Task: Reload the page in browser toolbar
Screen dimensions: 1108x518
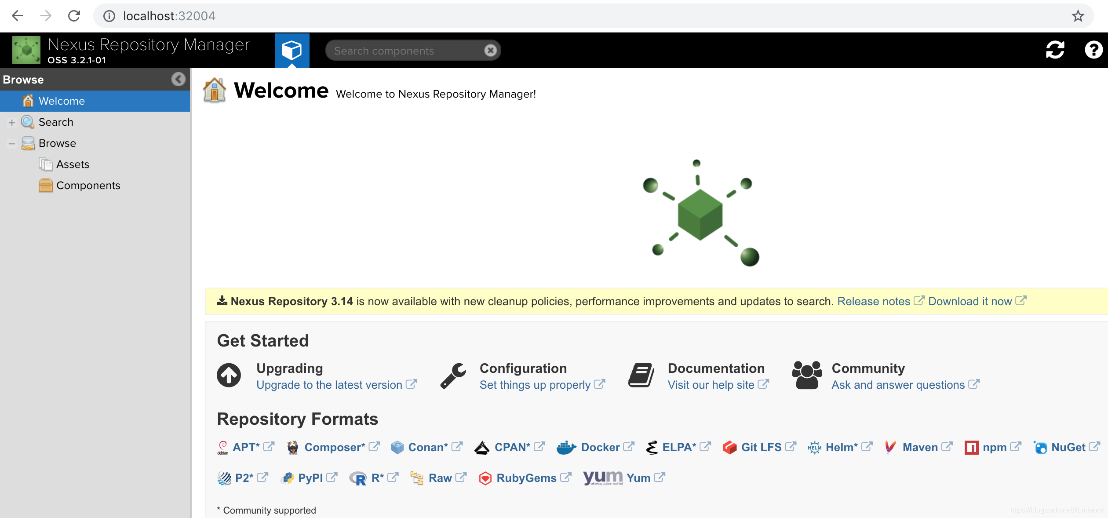Action: pyautogui.click(x=74, y=16)
